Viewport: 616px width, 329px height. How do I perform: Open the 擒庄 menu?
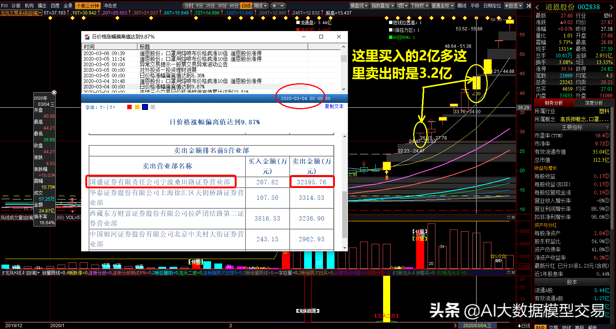[42, 6]
